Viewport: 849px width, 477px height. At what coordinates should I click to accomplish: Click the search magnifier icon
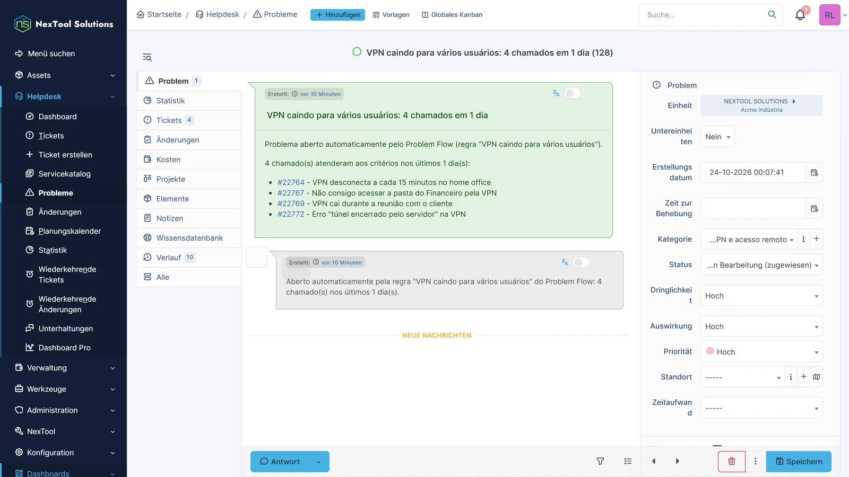(772, 14)
